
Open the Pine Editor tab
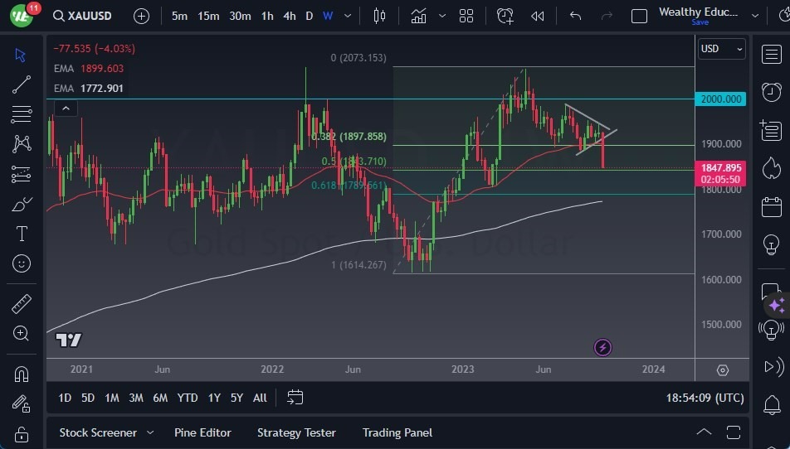202,432
